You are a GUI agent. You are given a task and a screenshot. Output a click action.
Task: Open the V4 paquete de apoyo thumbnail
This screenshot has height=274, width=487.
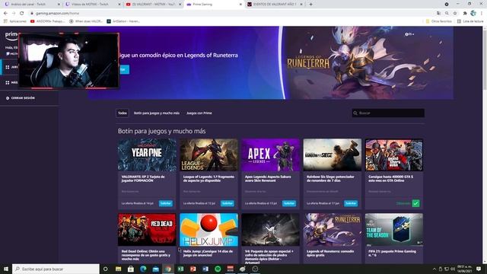(271, 230)
